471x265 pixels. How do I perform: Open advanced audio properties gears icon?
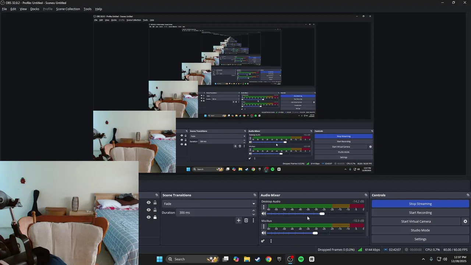tap(263, 241)
